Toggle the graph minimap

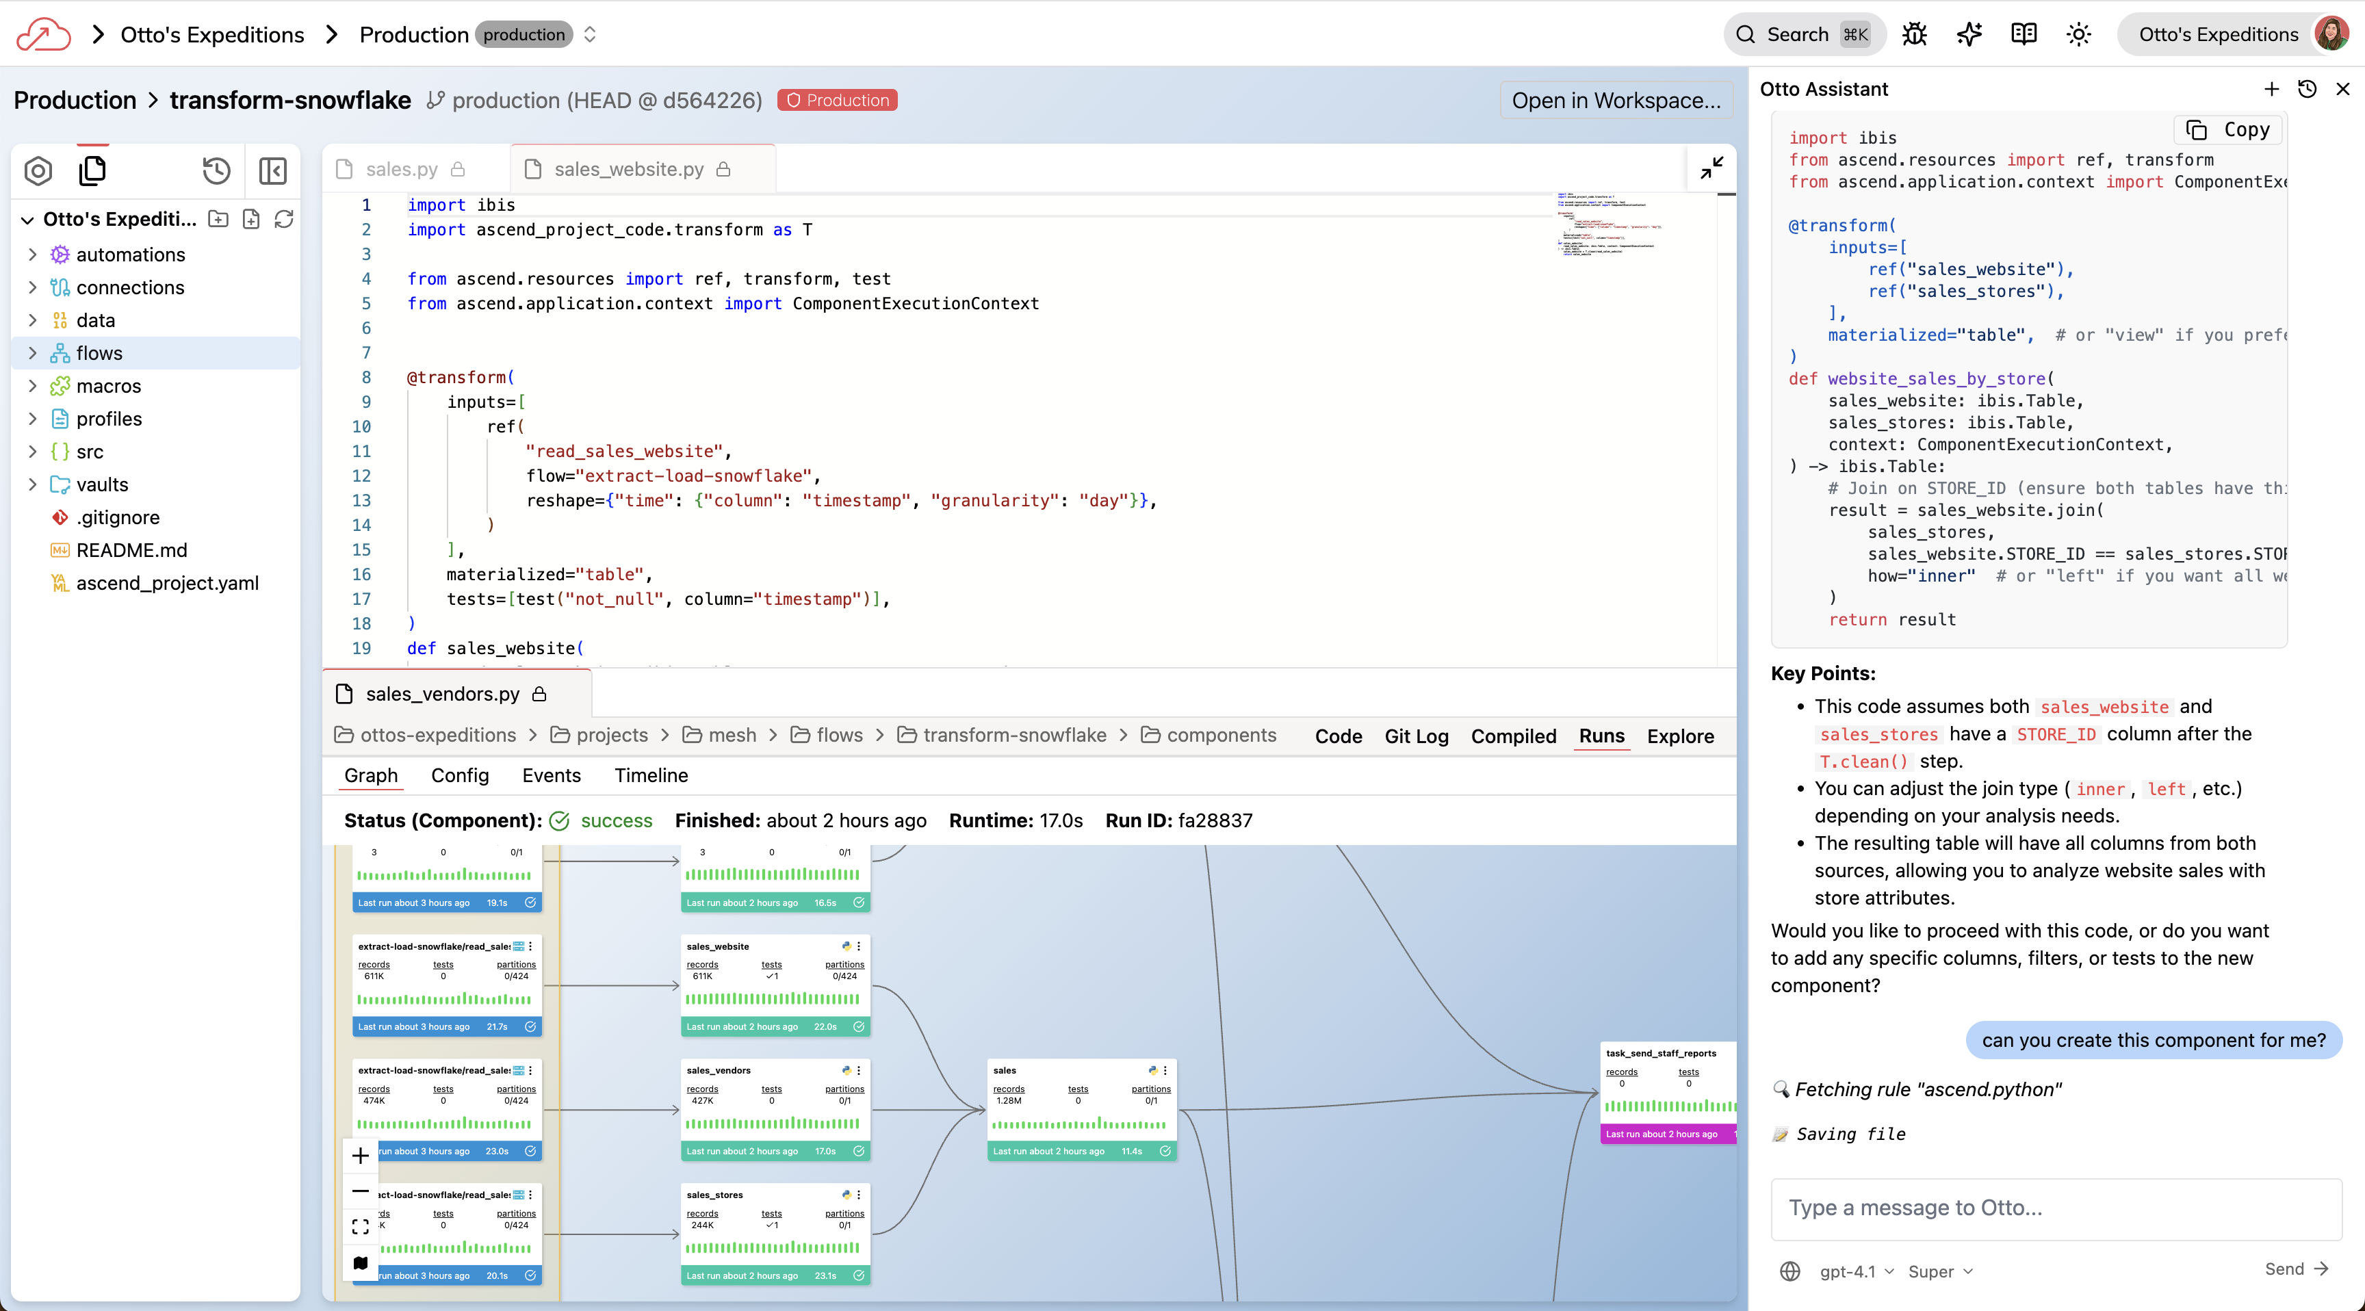click(360, 1263)
